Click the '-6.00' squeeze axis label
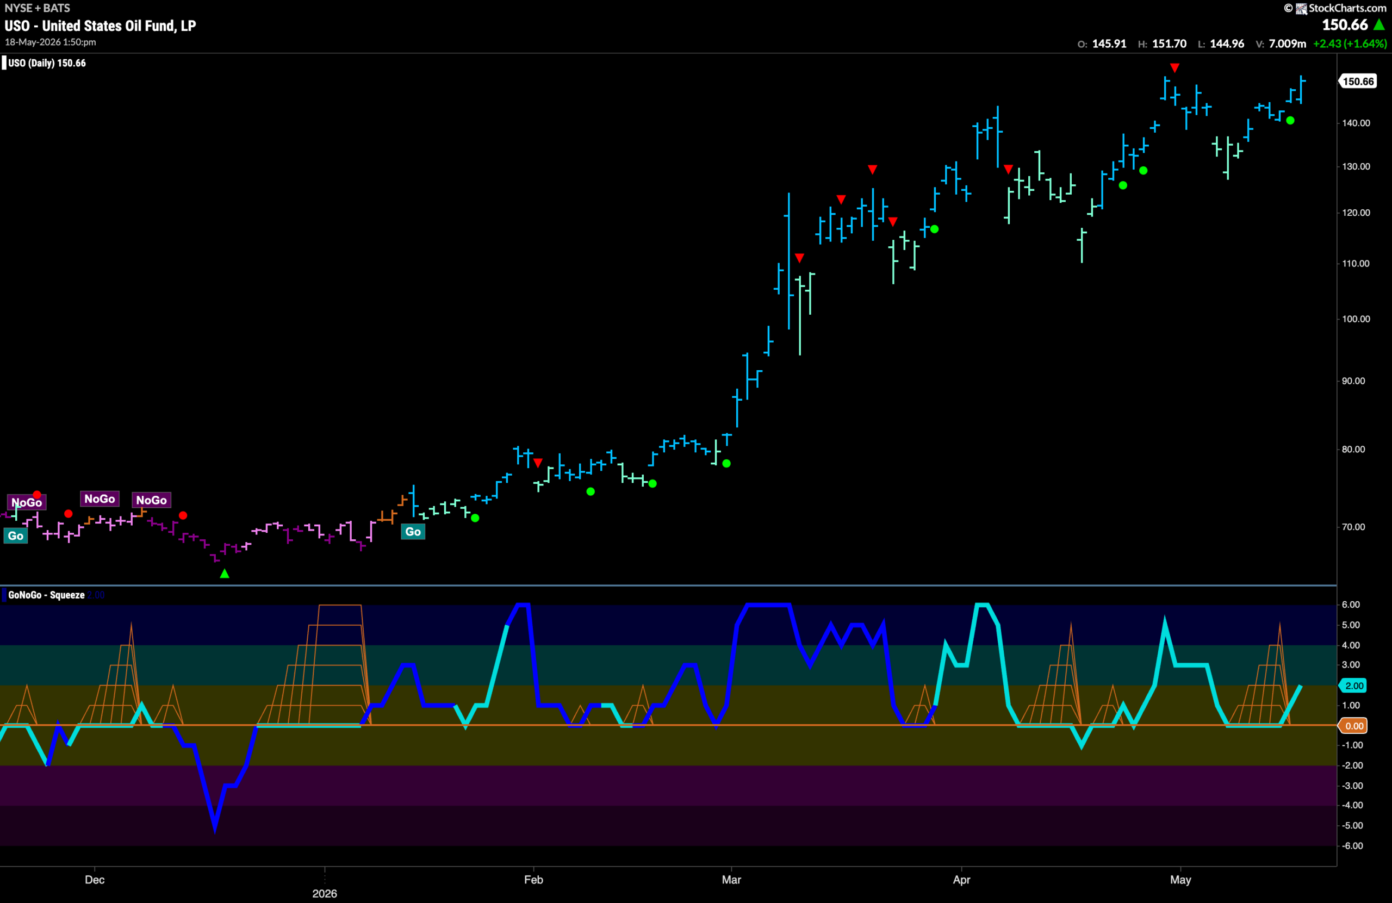Screen dimensions: 1392x903 [1352, 846]
